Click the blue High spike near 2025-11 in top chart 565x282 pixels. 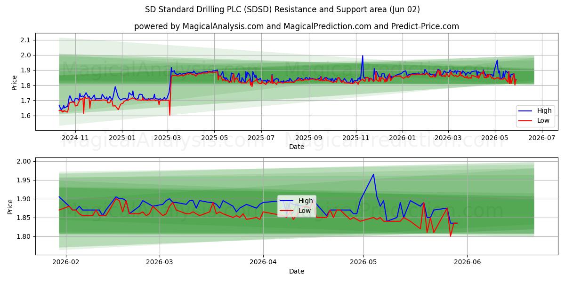(x=362, y=56)
